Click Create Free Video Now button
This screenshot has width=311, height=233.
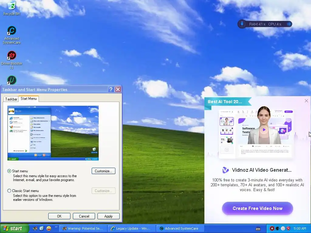(x=258, y=208)
